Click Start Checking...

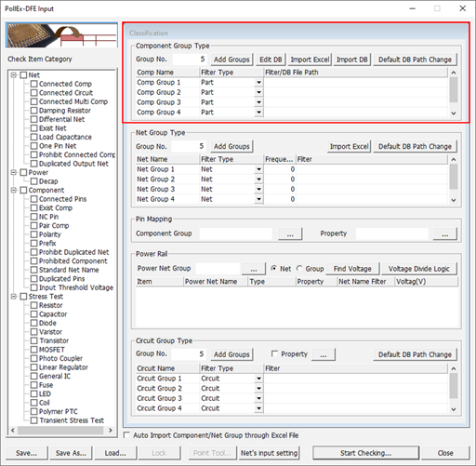tap(365, 453)
